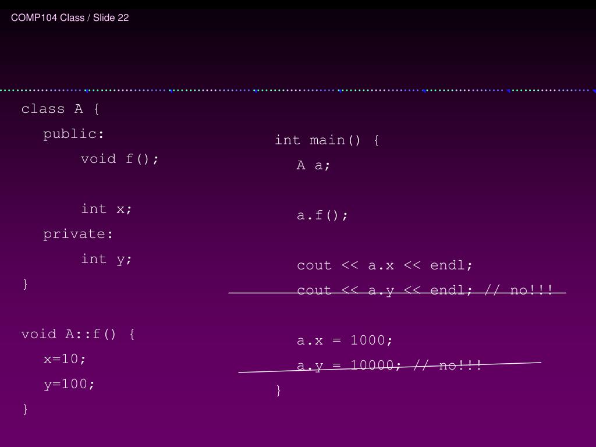The width and height of the screenshot is (596, 447).
Task: Click the struck-out 'cout << a.y << endl;' line
Action: click(384, 290)
